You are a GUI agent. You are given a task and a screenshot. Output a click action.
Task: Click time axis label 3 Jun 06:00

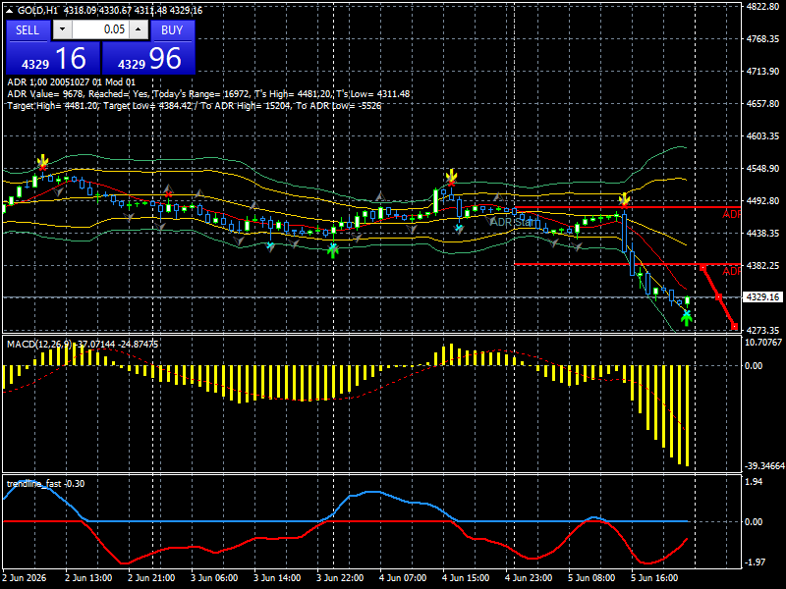pos(214,577)
